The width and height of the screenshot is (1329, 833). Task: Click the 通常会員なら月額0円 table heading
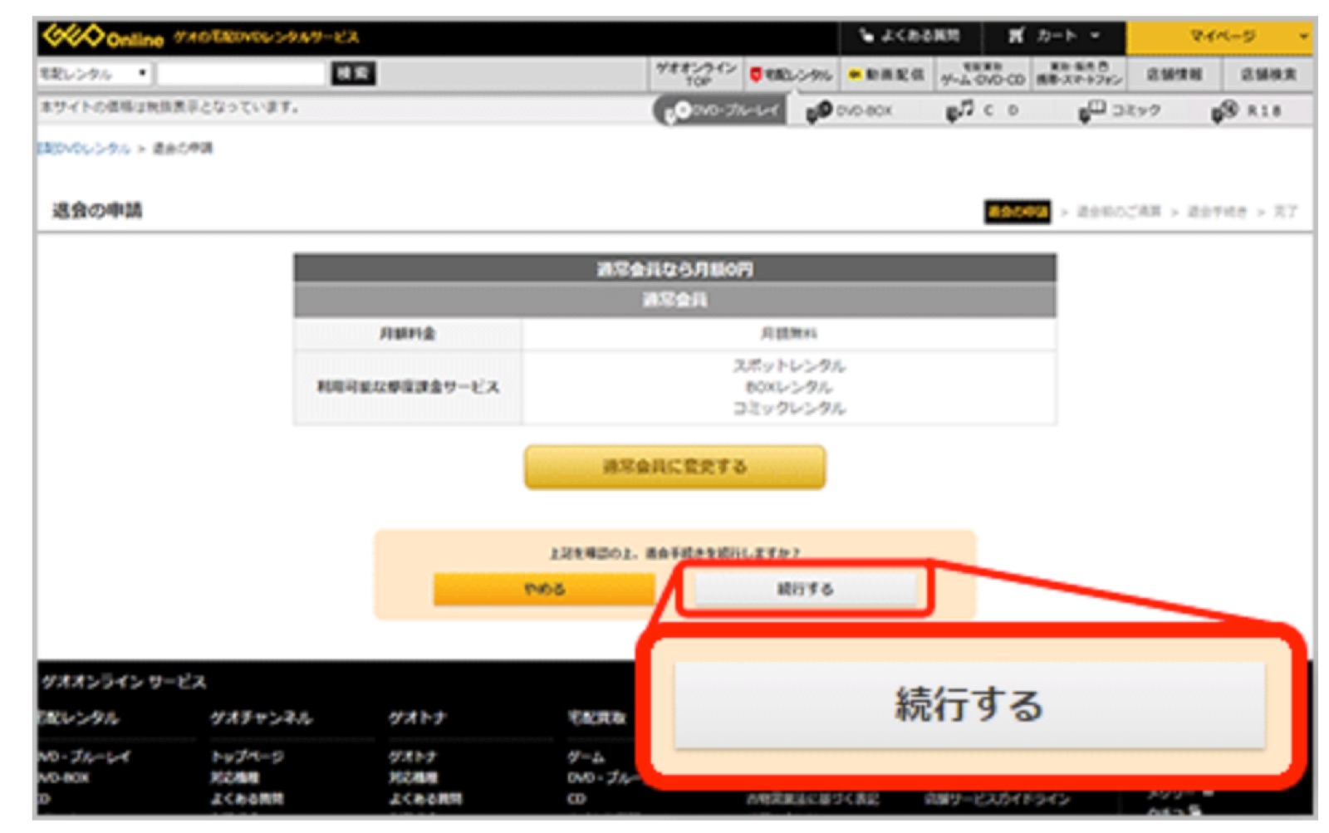coord(674,269)
